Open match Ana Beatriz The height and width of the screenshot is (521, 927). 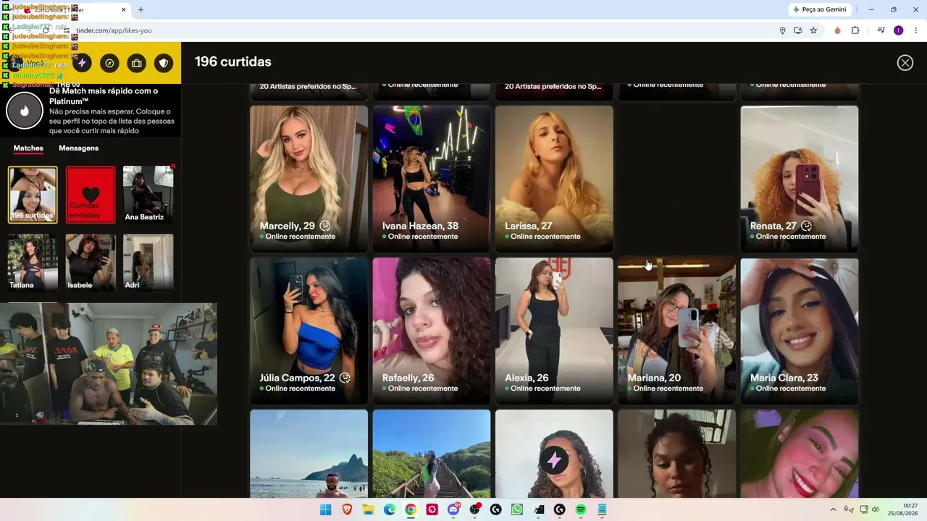pyautogui.click(x=148, y=195)
